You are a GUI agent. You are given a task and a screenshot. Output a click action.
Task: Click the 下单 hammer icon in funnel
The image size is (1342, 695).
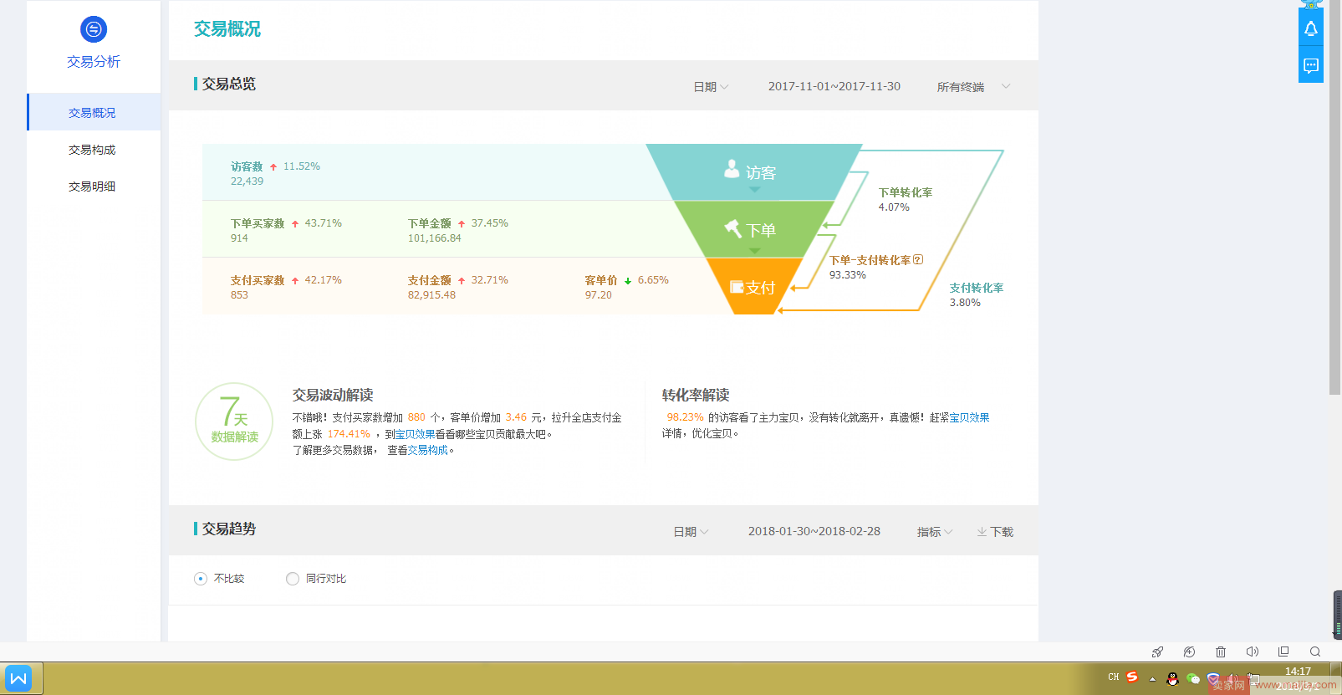733,227
